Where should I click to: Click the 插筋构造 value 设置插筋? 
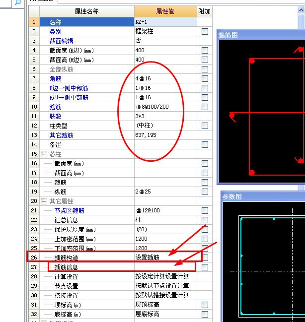[x=165, y=258]
